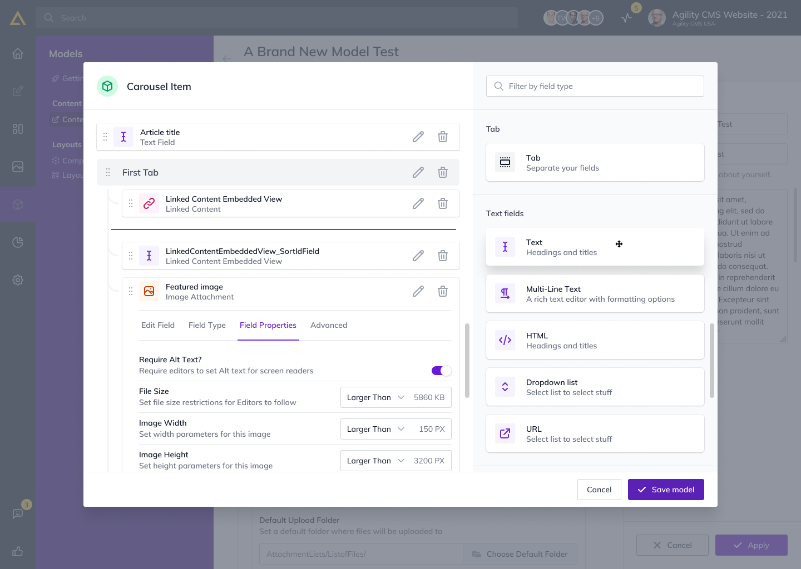Open File Size Larger Than dropdown
This screenshot has width=801, height=569.
(375, 397)
